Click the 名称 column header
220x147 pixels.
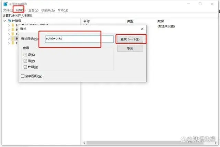pos(86,21)
